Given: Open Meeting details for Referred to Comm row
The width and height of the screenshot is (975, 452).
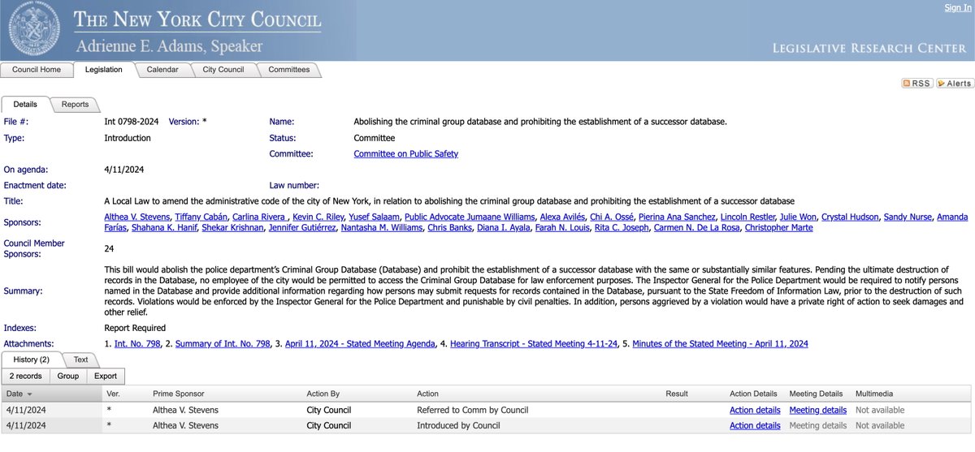Looking at the screenshot, I should click(817, 411).
